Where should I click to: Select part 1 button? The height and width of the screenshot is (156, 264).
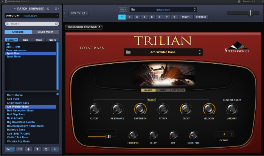click(122, 17)
